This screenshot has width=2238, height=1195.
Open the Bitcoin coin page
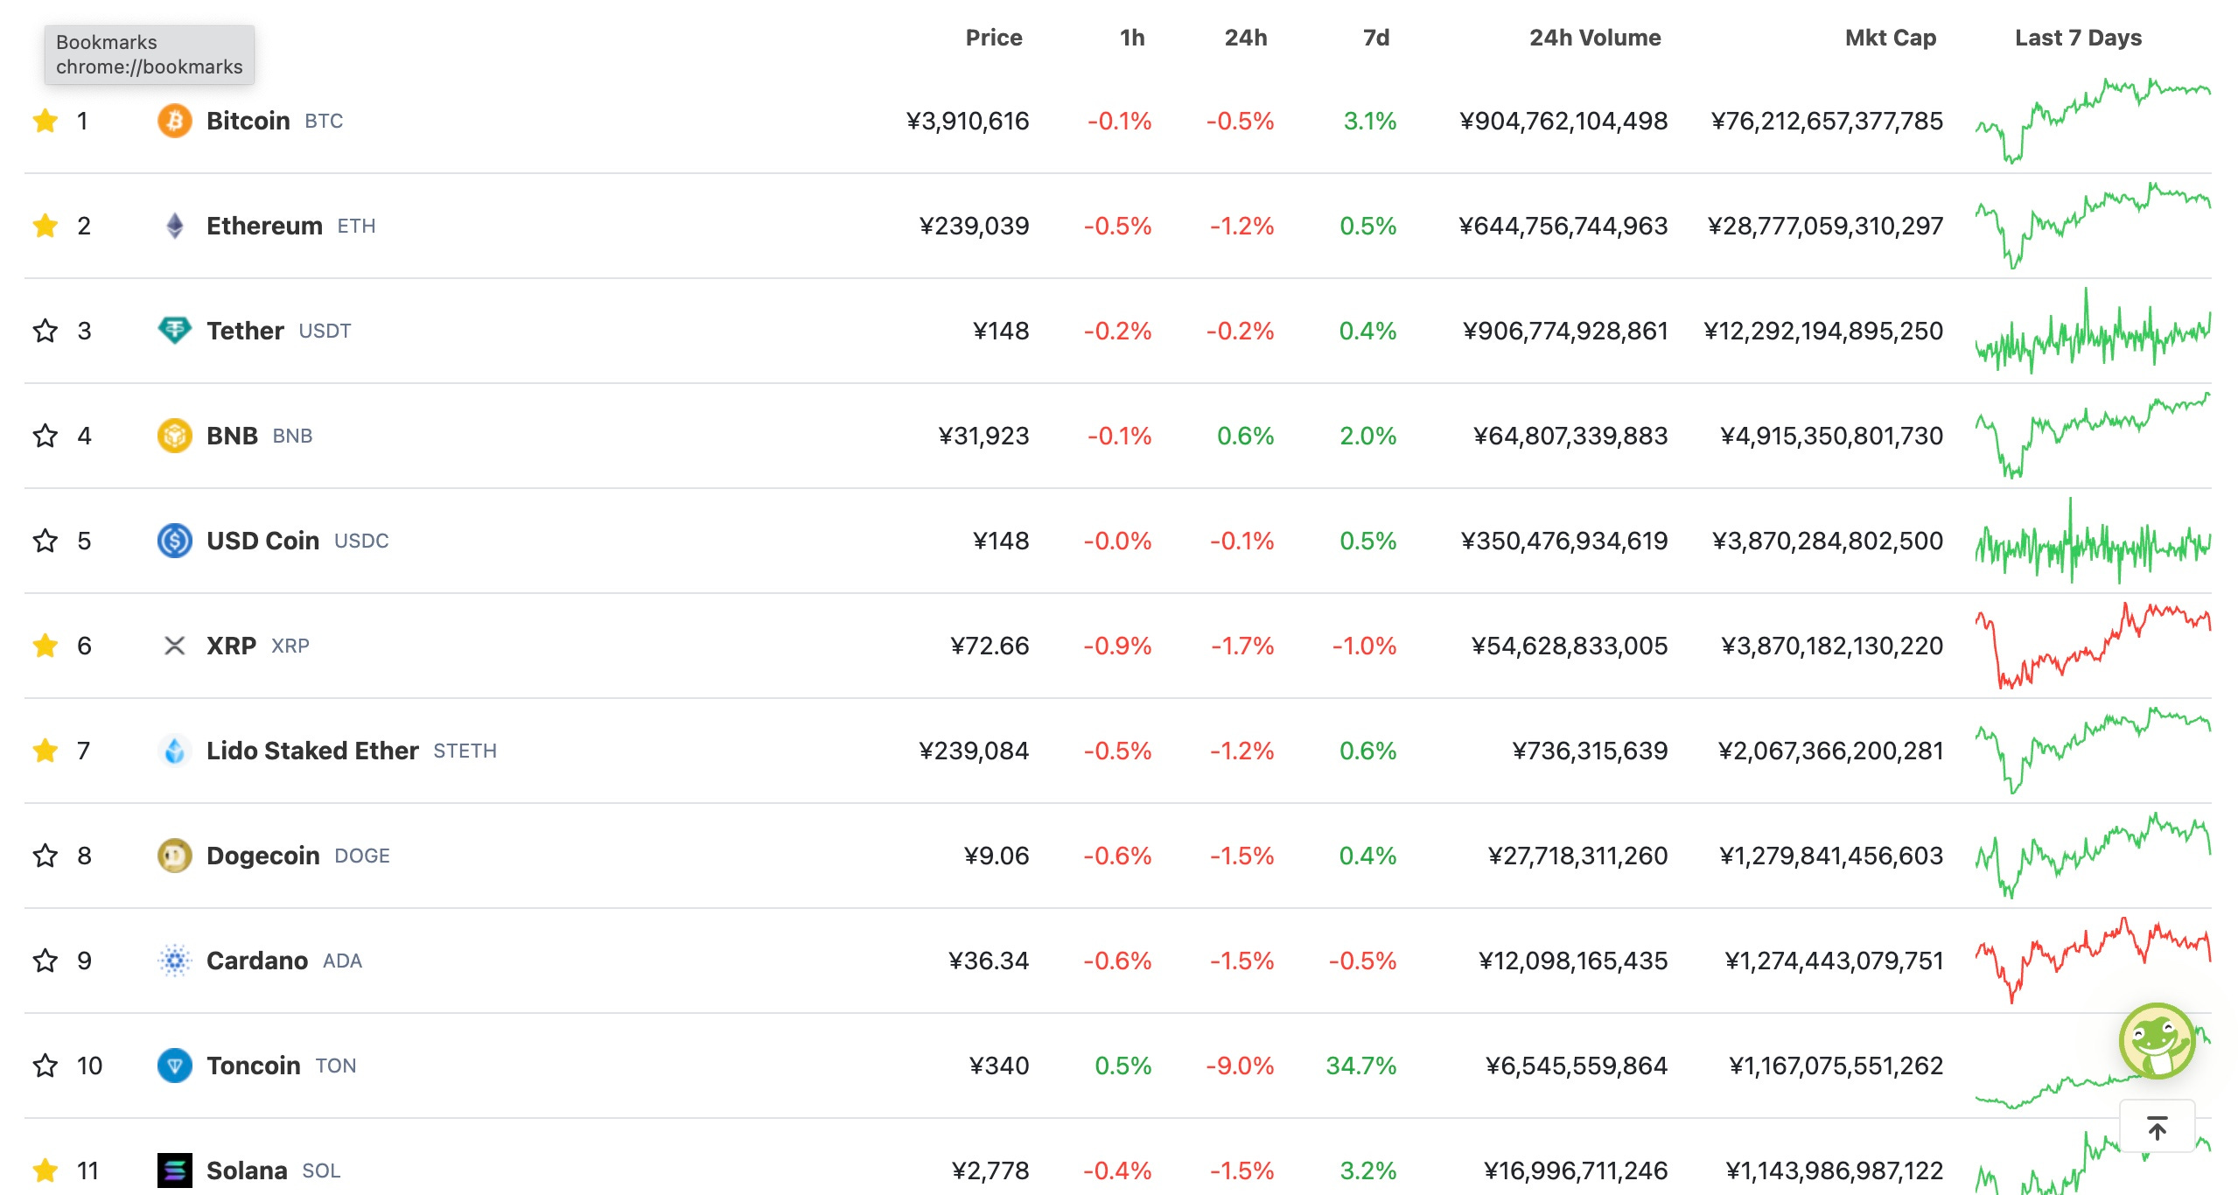[x=248, y=121]
